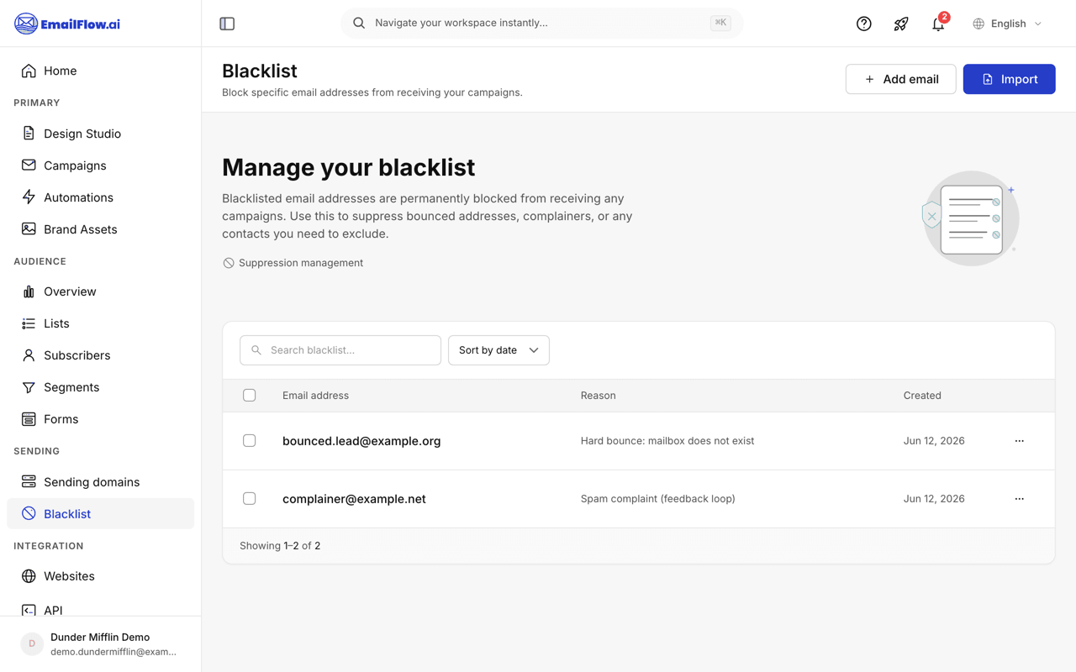Expand the English language chevron

tap(1038, 24)
